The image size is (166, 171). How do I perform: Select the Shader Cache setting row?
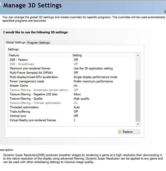click(x=72, y=85)
